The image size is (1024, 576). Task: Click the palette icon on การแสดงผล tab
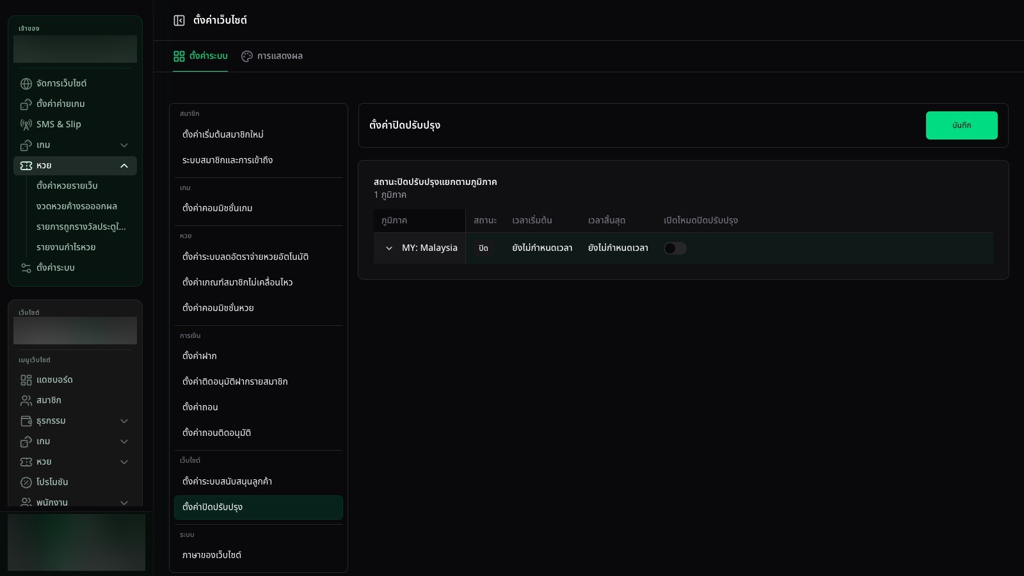247,56
